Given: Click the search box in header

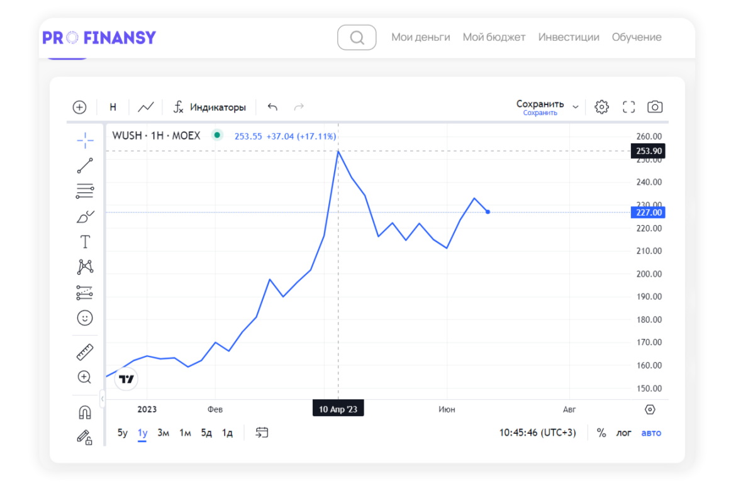Looking at the screenshot, I should [357, 38].
